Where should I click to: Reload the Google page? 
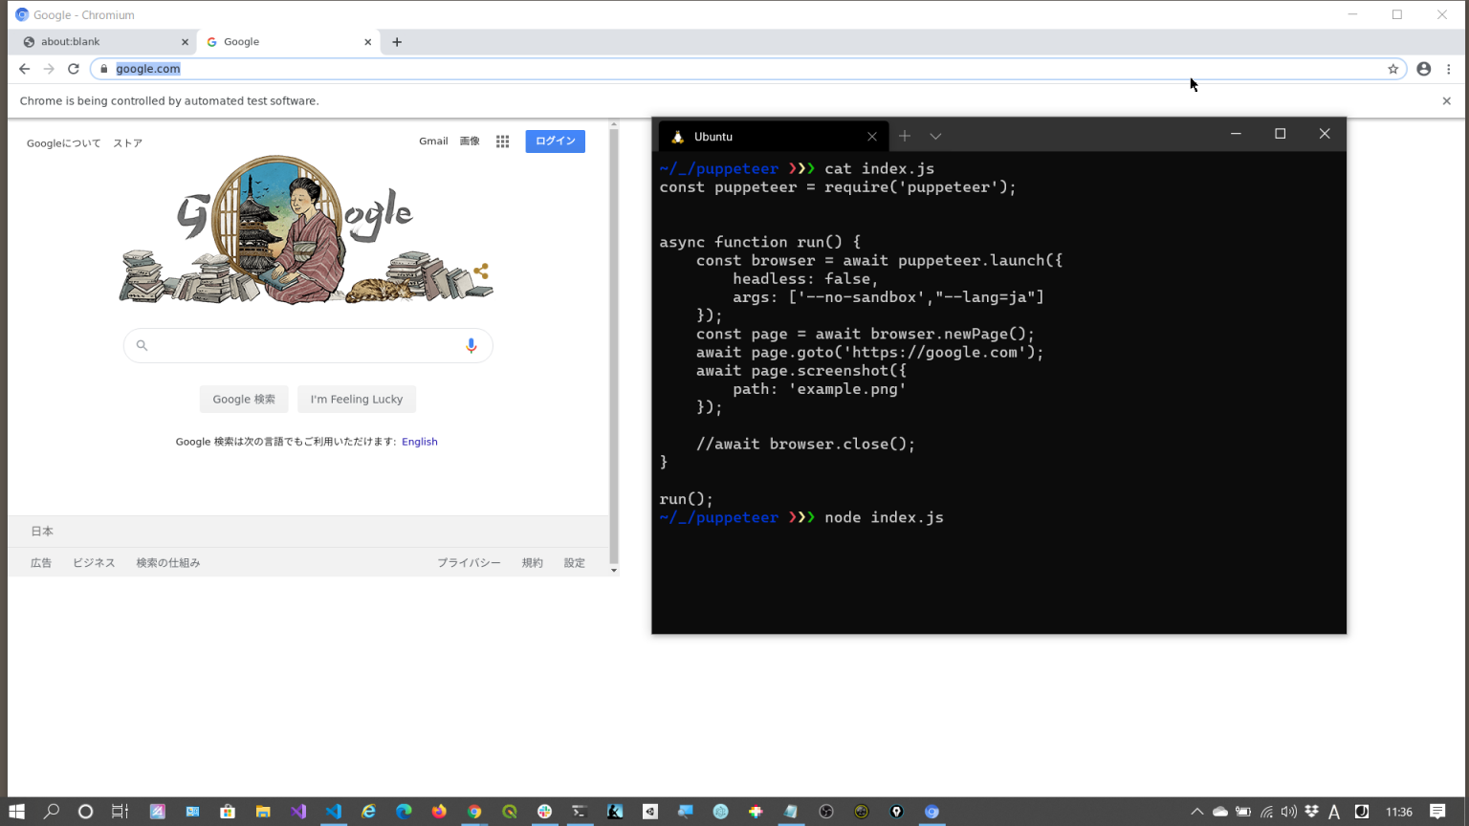(x=74, y=68)
